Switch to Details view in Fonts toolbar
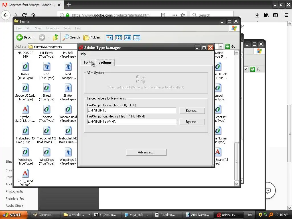The width and height of the screenshot is (292, 219). [x=137, y=38]
